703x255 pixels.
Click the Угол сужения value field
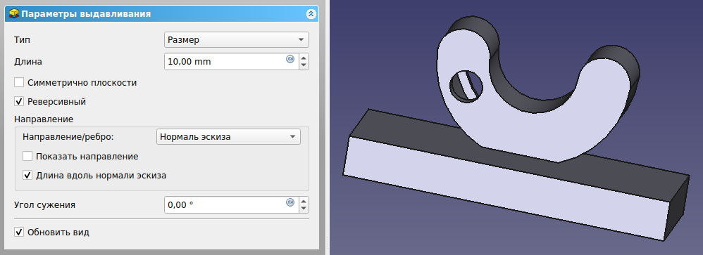click(225, 205)
